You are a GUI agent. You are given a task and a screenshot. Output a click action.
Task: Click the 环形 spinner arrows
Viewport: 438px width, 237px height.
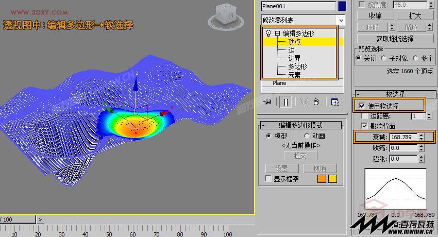coord(392,27)
